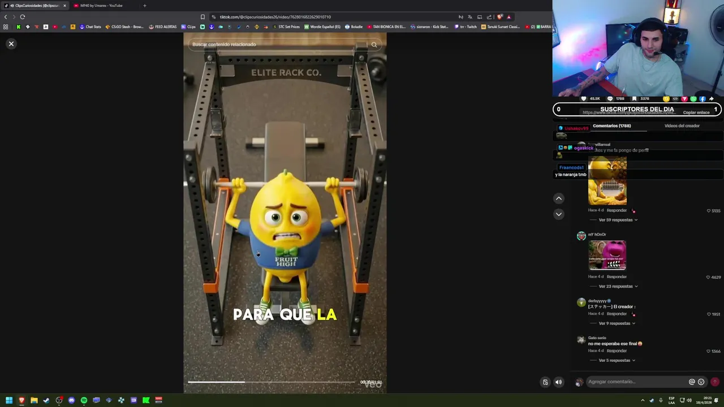Expand Ver 9 respuestas
This screenshot has width=724, height=407.
point(617,323)
